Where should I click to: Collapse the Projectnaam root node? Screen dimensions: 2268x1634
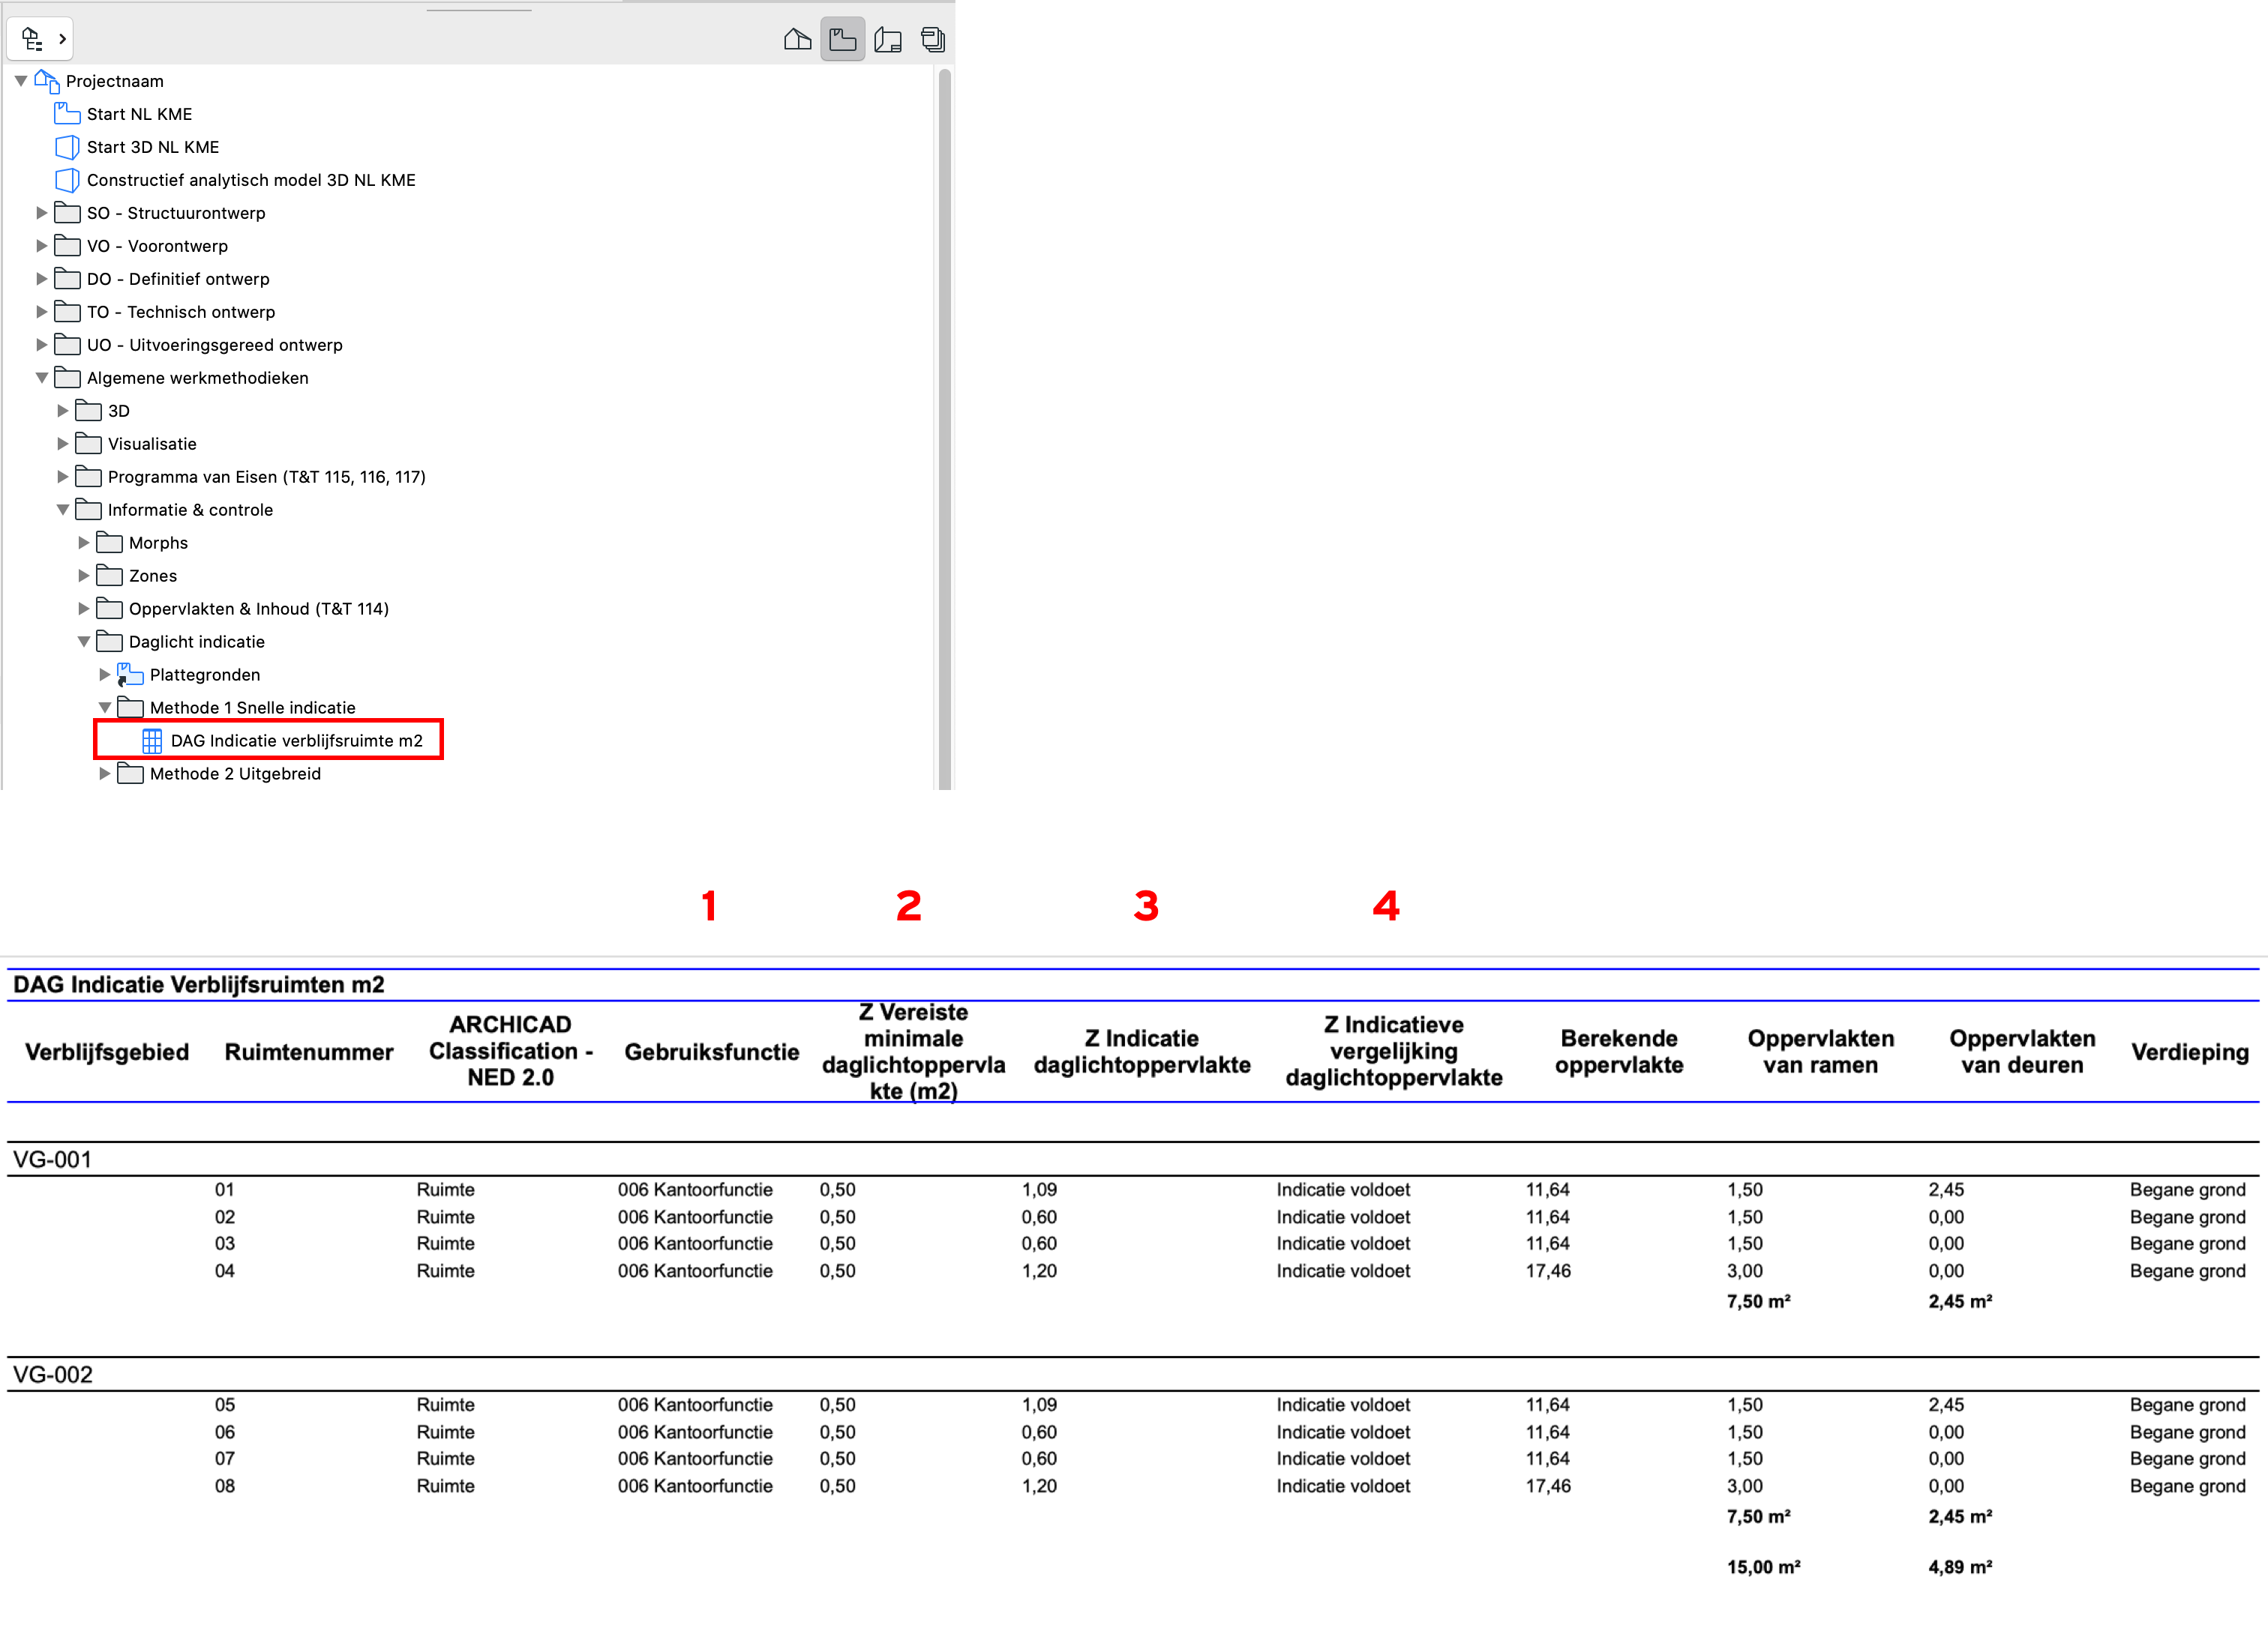click(x=20, y=81)
